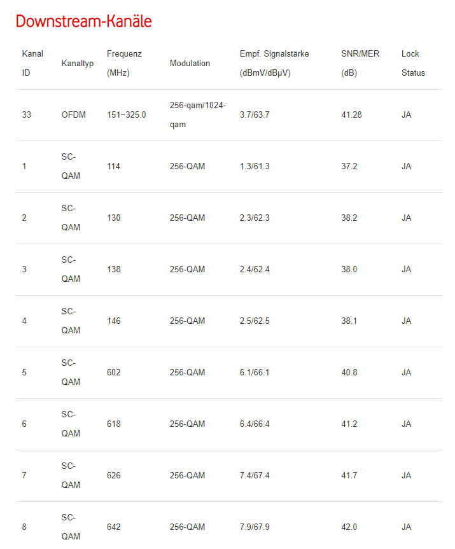
Task: Select SNR value 38.1
Action: 349,321
